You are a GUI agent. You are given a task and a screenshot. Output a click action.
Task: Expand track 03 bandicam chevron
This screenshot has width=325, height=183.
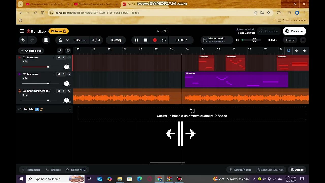coord(69,91)
